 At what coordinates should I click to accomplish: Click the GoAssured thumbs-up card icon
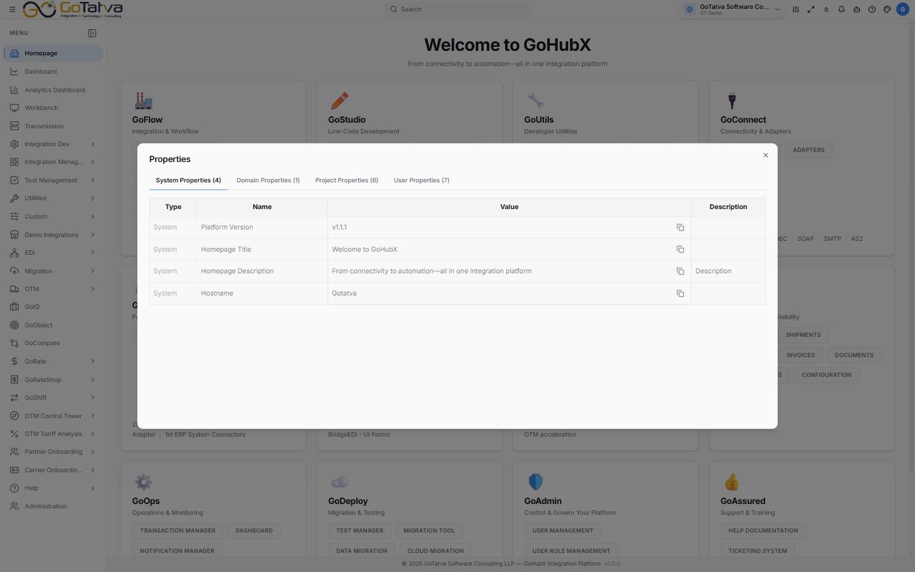(732, 482)
